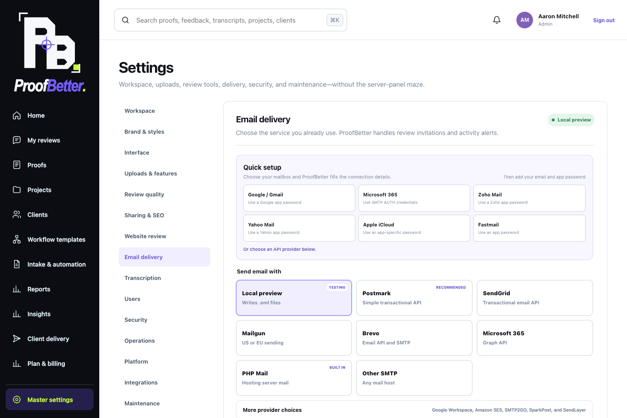Open Uploads & features settings

tap(165, 174)
